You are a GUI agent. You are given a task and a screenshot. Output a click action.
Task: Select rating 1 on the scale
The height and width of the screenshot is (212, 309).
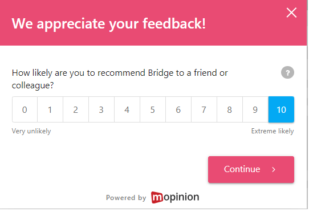tap(50, 109)
